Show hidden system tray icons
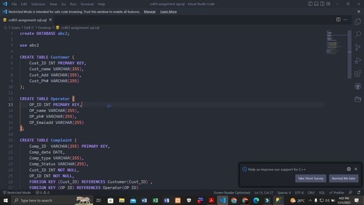Image resolution: width=364 pixels, height=205 pixels. click(310, 200)
